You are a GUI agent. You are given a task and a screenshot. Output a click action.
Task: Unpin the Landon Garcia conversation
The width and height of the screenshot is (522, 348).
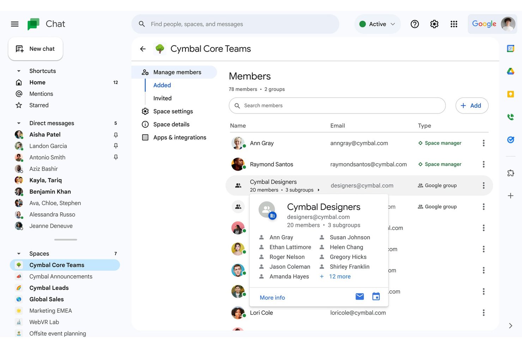[x=116, y=146]
